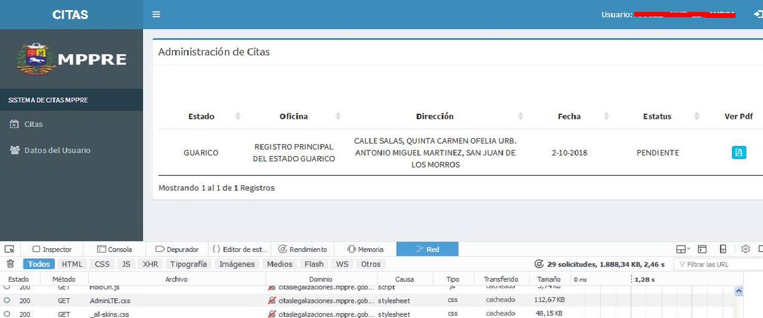Click the insecure lock icon for _all-skins.css

tap(272, 314)
